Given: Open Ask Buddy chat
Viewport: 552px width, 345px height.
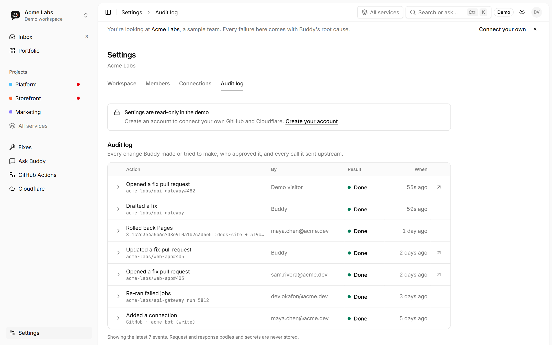Looking at the screenshot, I should pyautogui.click(x=49, y=161).
